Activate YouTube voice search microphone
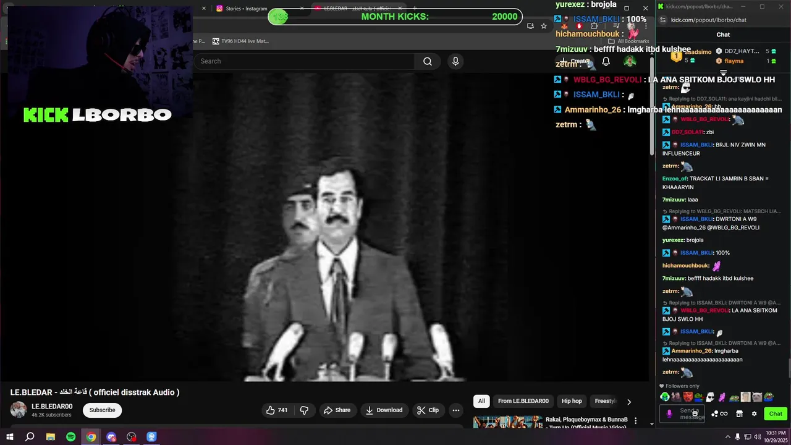The height and width of the screenshot is (445, 791). (455, 61)
